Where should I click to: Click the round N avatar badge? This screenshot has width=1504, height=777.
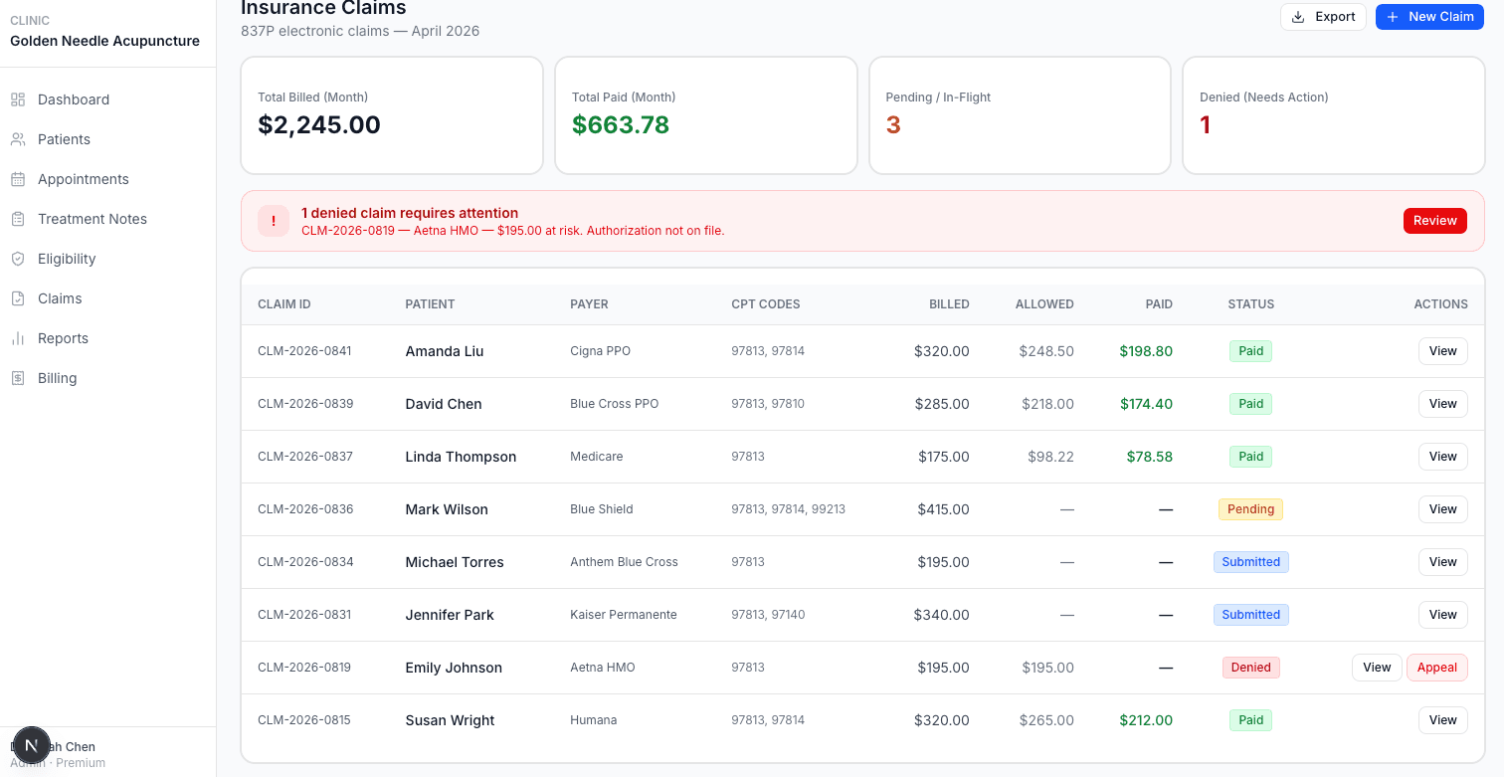coord(31,746)
